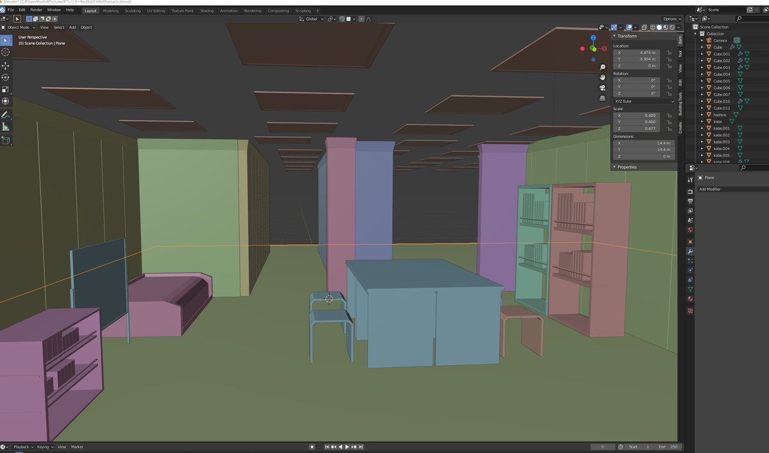Select the Move tool
The height and width of the screenshot is (453, 769).
tap(6, 65)
